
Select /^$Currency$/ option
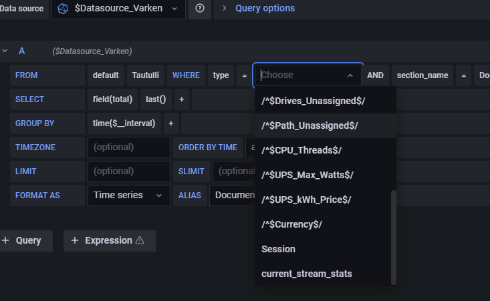[323, 224]
